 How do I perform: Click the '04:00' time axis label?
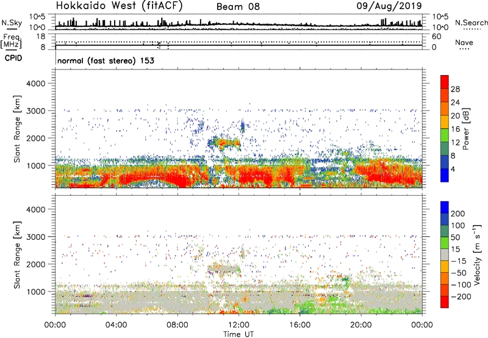[117, 325]
